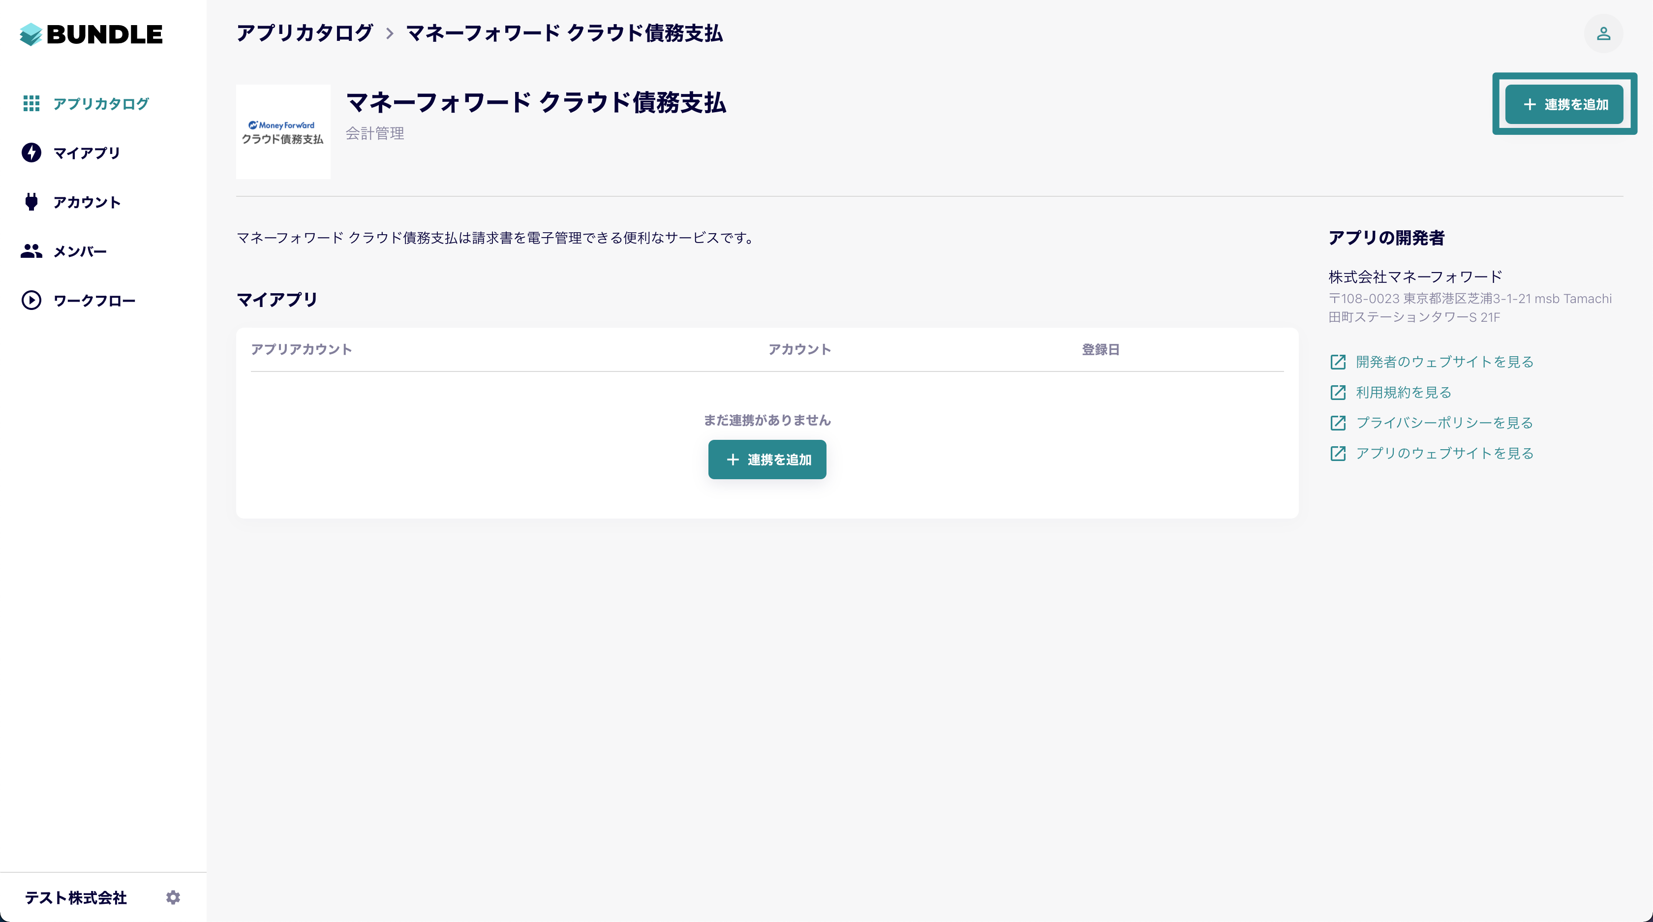This screenshot has height=922, width=1653.
Task: Open 利用規約を見る link
Action: 1404,392
